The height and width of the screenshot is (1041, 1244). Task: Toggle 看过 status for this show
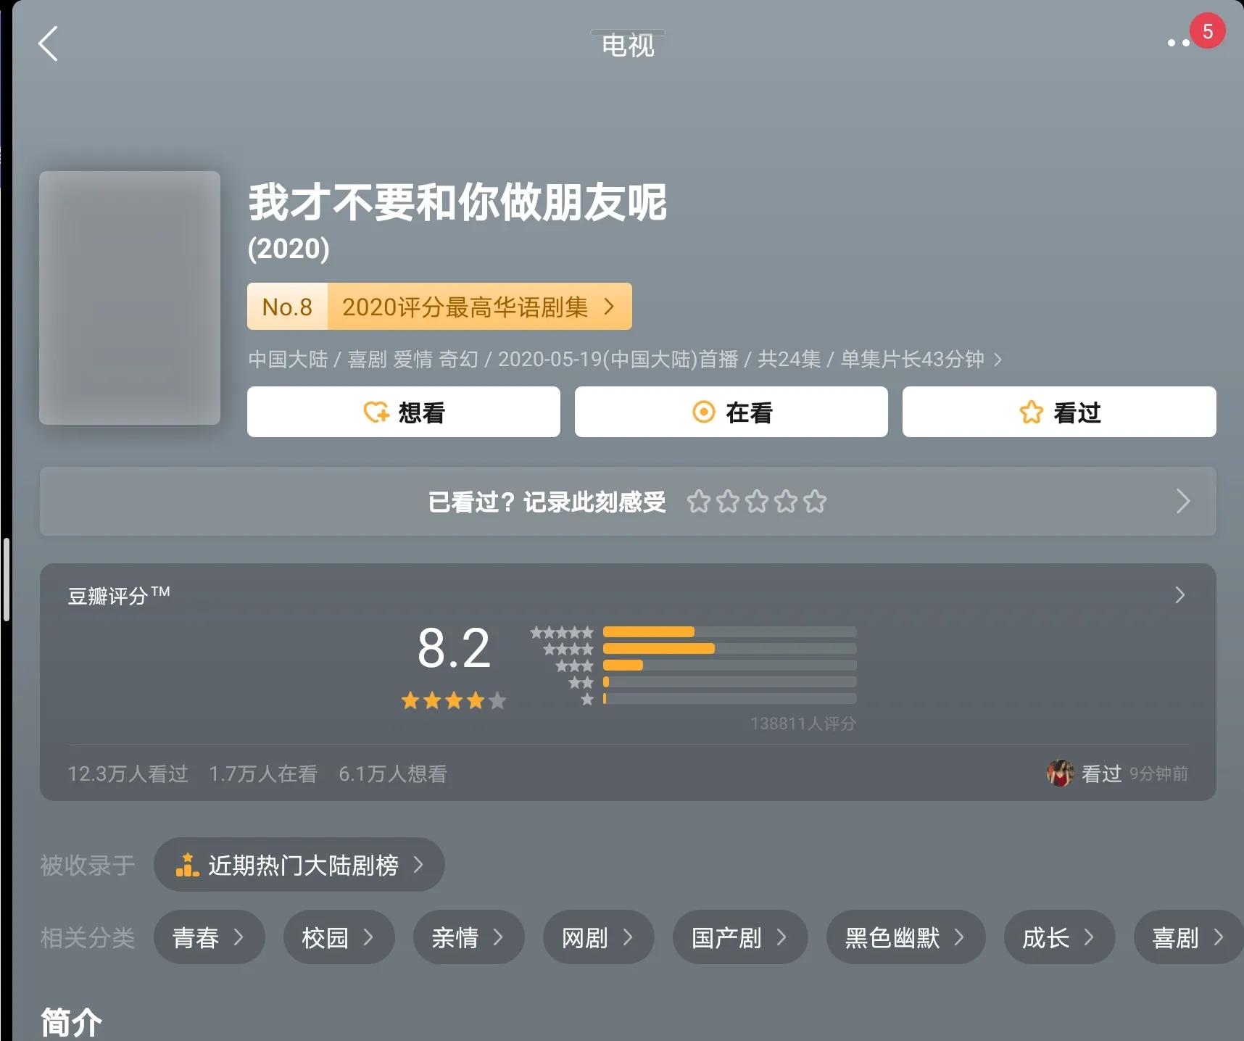click(x=1058, y=412)
